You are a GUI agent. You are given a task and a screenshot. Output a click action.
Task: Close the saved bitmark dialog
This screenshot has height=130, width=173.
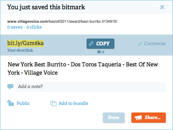point(162,7)
